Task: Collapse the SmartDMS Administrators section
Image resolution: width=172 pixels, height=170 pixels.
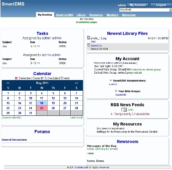Action: coord(111,80)
